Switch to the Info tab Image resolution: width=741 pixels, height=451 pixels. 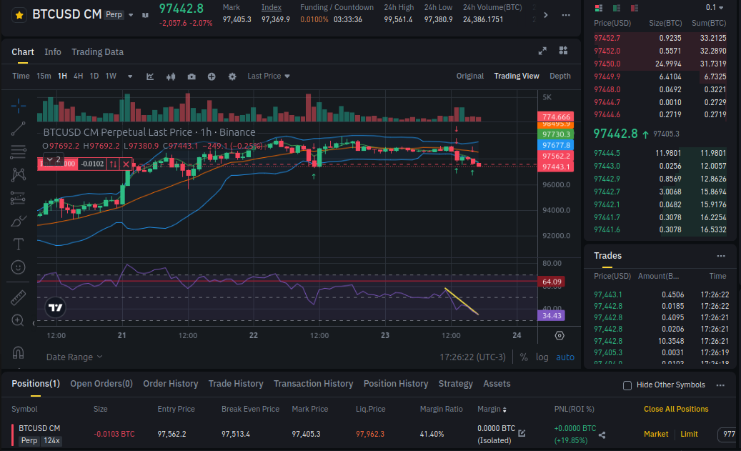[52, 52]
